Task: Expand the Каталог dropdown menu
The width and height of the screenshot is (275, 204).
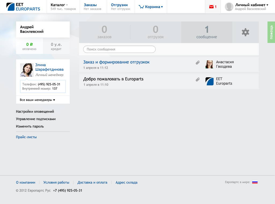Action: pyautogui.click(x=59, y=5)
